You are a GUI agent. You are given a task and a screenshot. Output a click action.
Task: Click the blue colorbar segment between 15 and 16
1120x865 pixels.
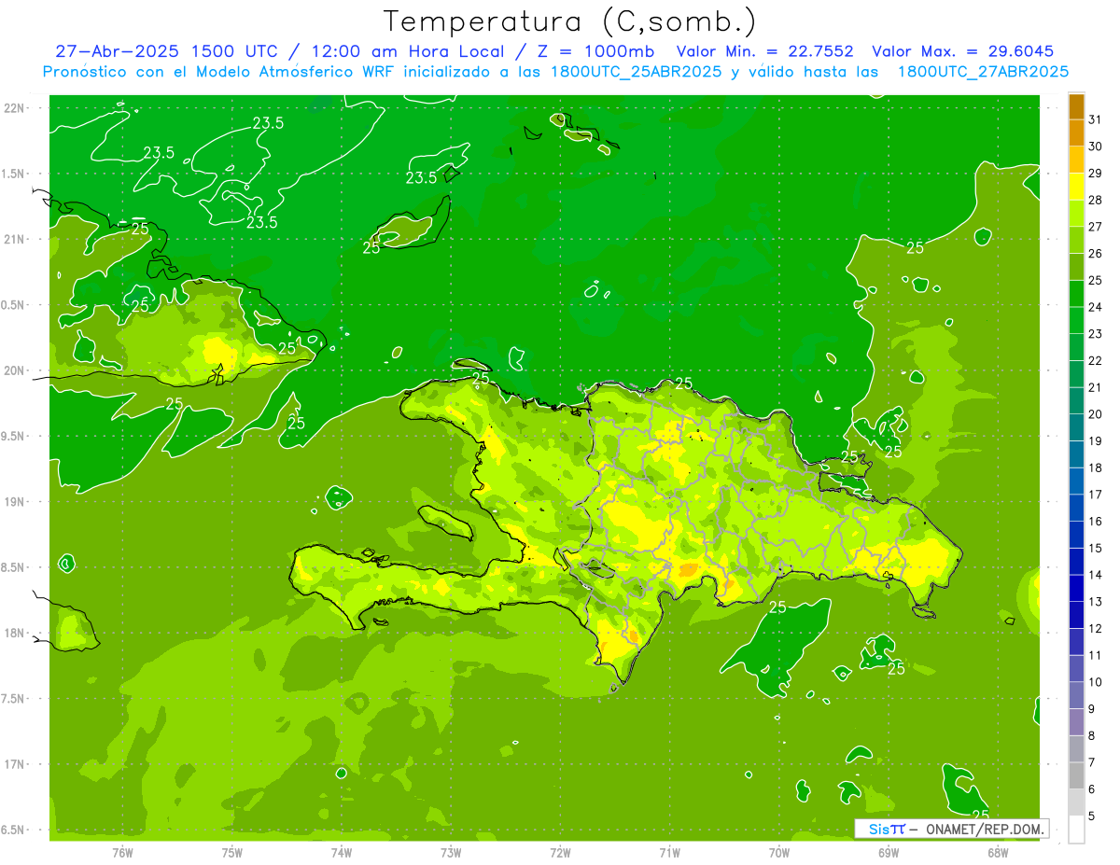[1076, 535]
